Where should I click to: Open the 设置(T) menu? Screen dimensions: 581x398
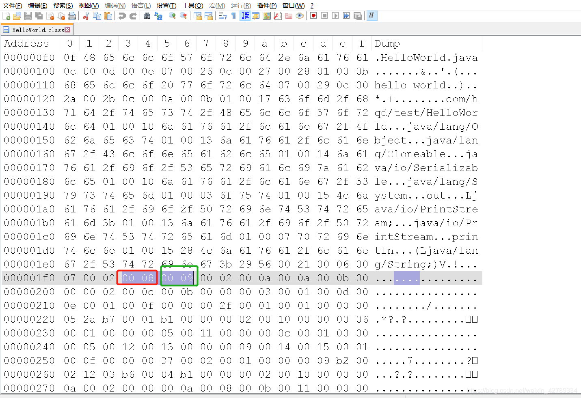166,5
